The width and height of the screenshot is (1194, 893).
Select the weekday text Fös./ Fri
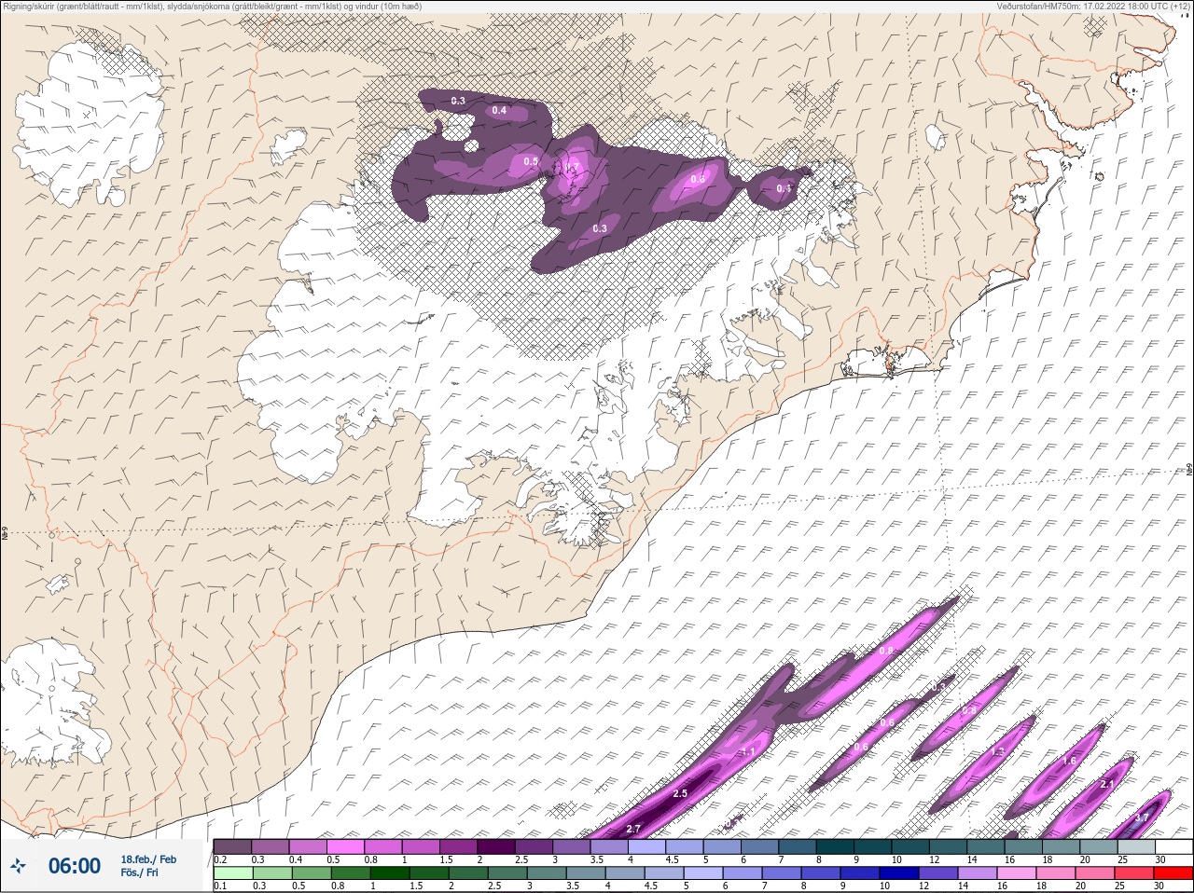pos(139,872)
